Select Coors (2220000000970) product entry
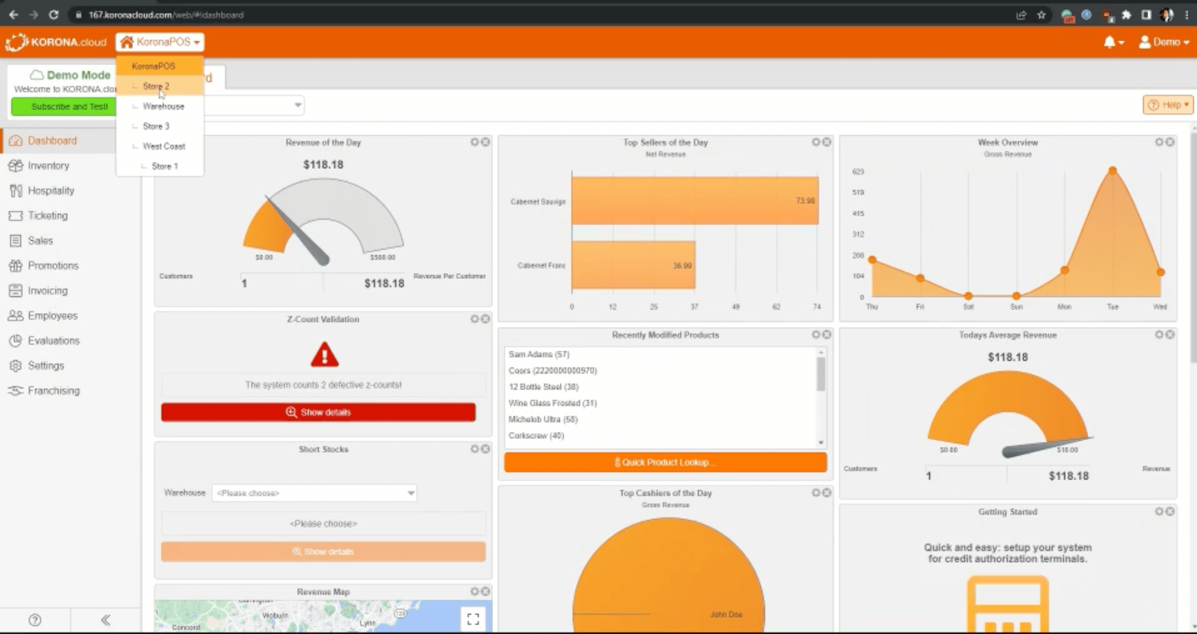The width and height of the screenshot is (1197, 634). pos(552,371)
